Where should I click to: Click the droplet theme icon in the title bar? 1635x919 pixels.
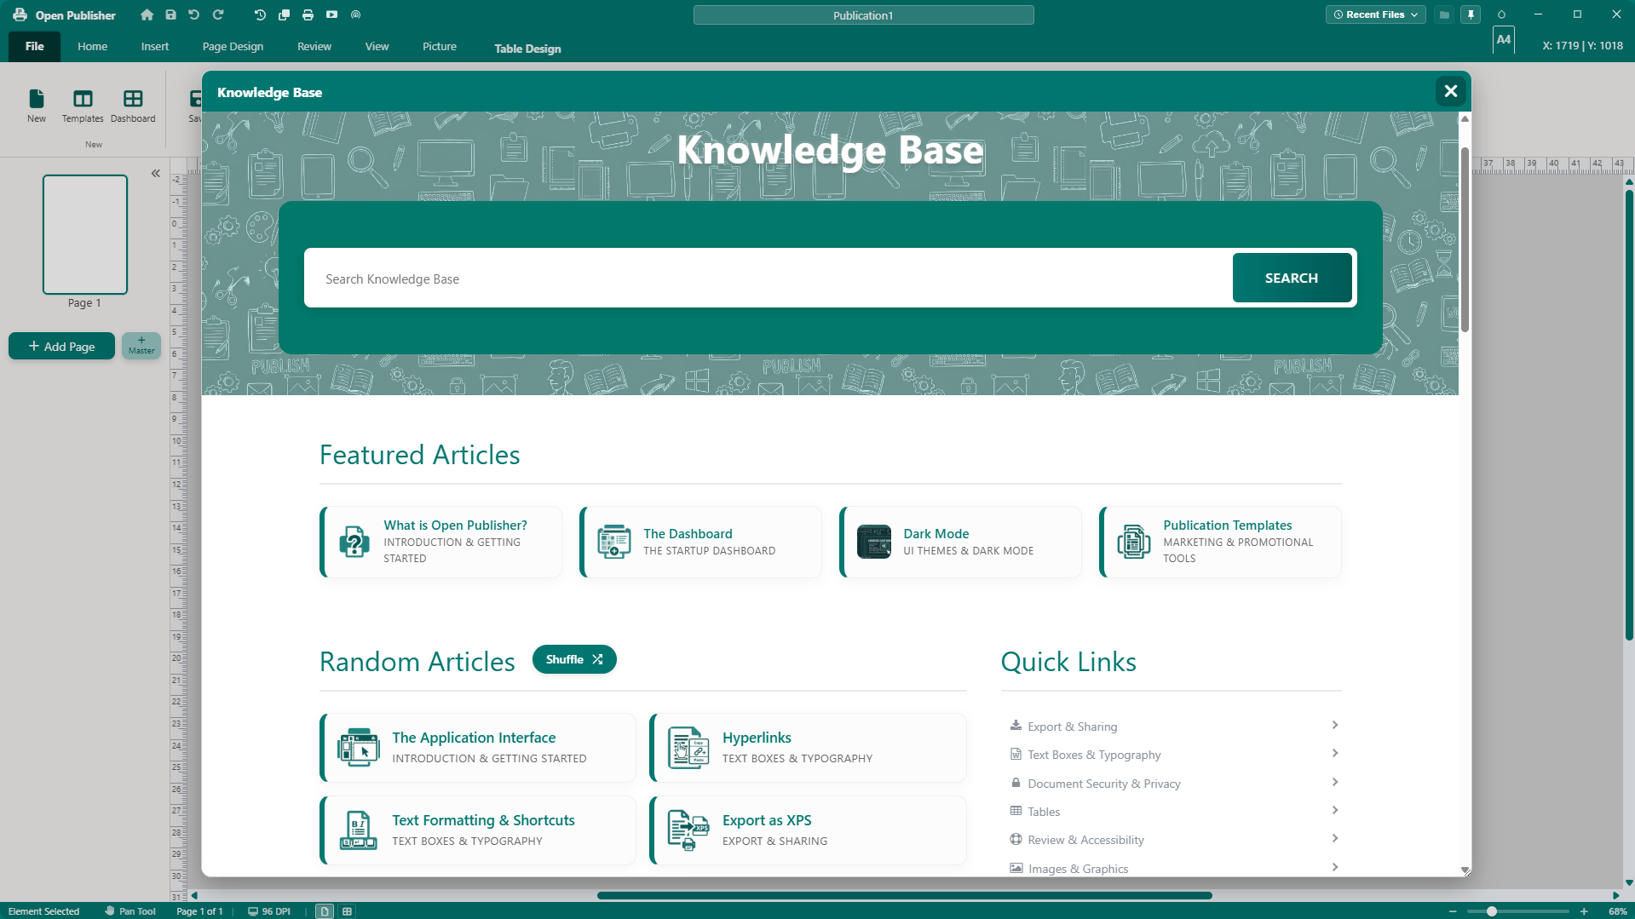click(1501, 14)
